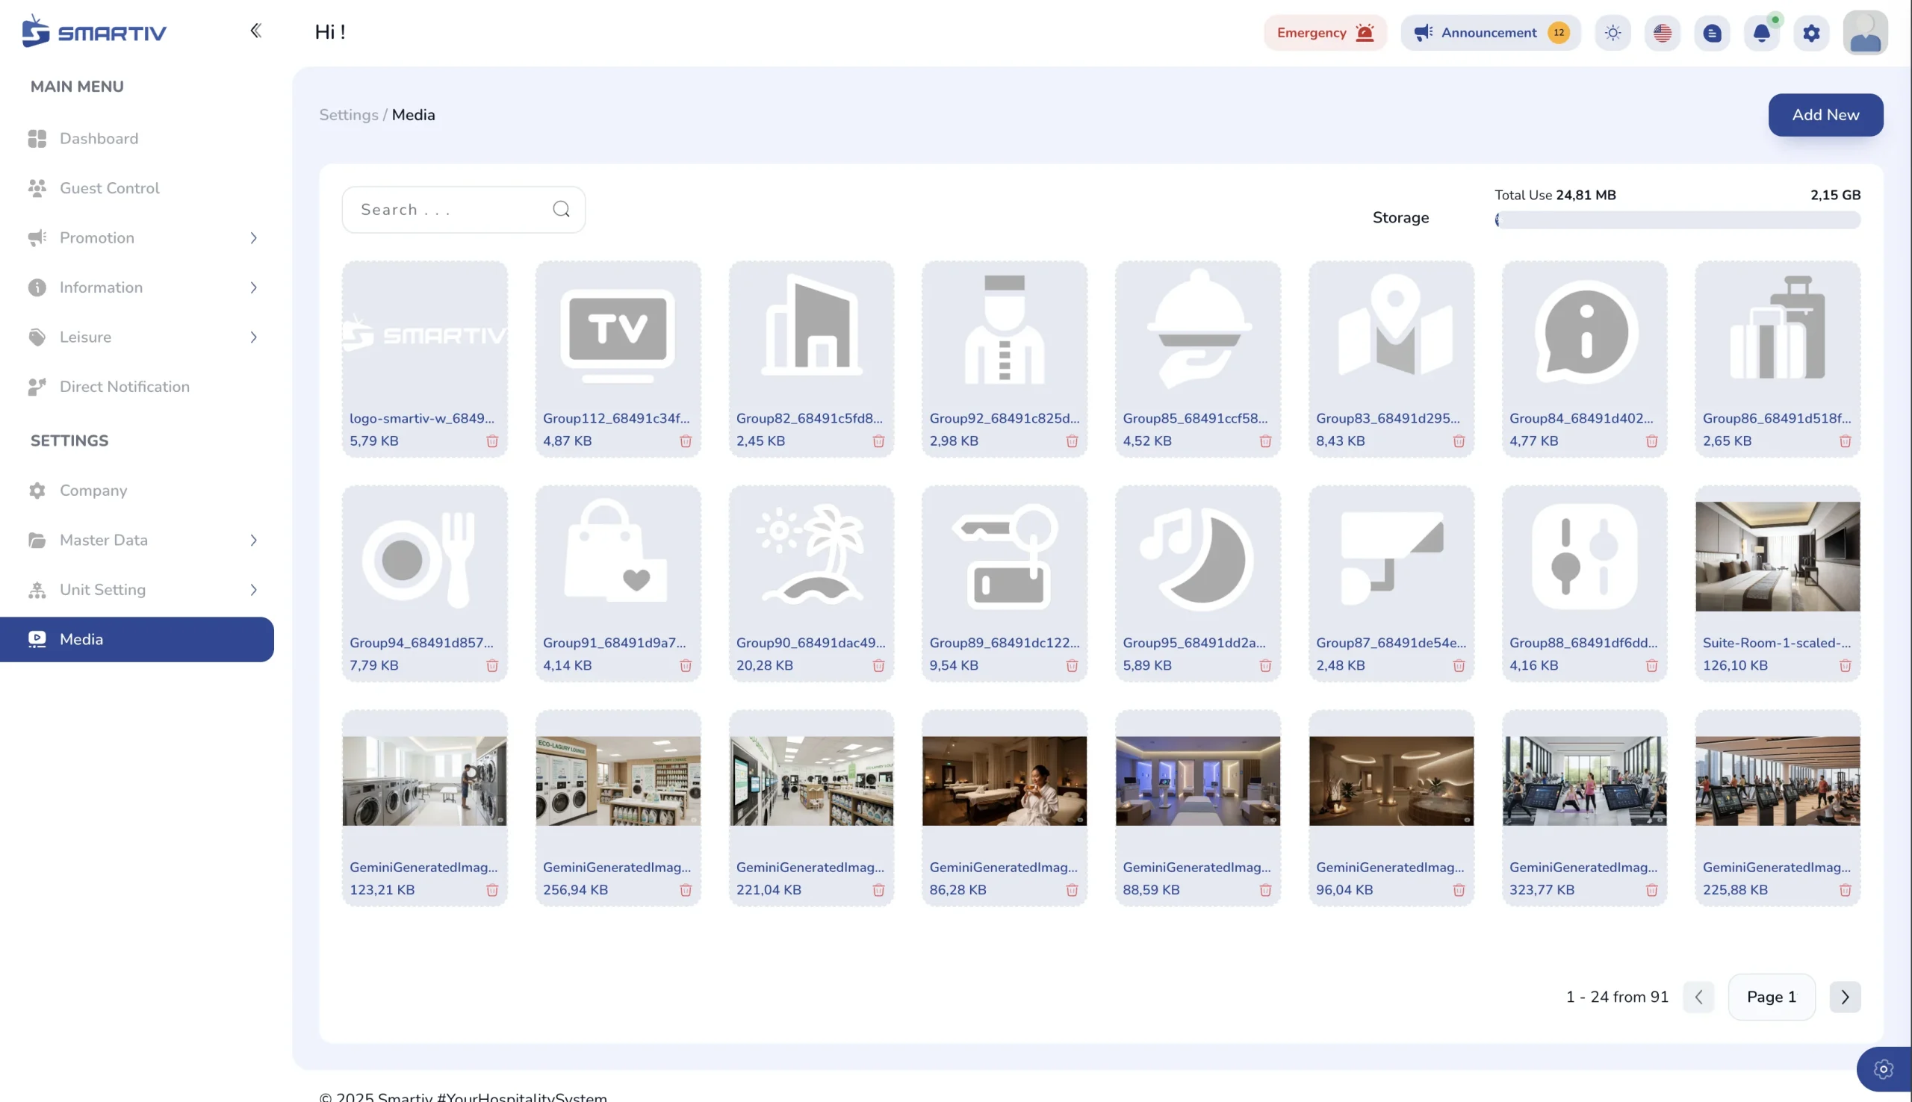The height and width of the screenshot is (1102, 1912).
Task: Delete the logo-smartiv-w file via trash icon
Action: [x=492, y=441]
